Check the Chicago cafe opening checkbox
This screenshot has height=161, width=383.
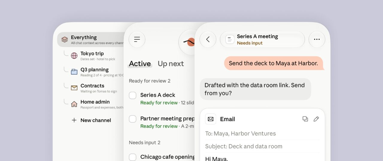[133, 157]
